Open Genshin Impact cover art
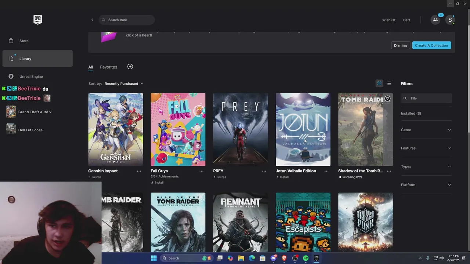Viewport: 470px width, 264px height. [x=116, y=129]
